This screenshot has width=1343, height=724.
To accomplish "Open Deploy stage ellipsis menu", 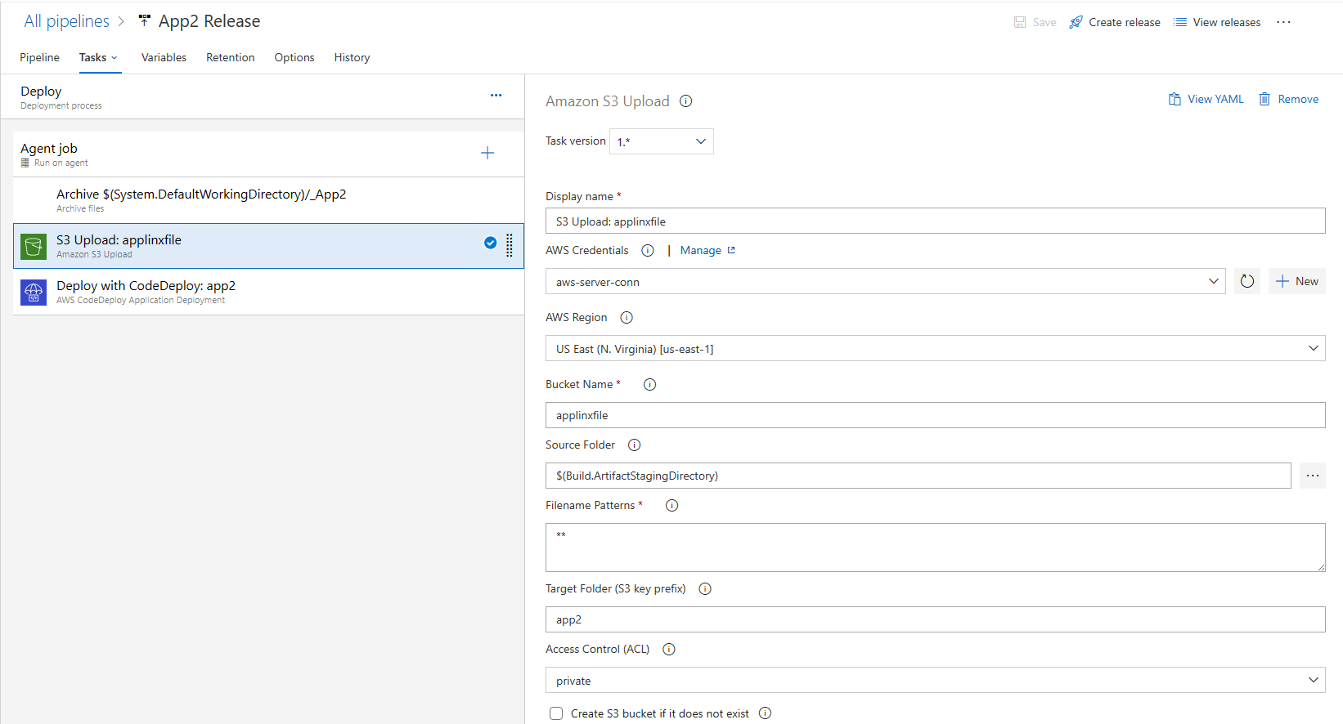I will (496, 96).
